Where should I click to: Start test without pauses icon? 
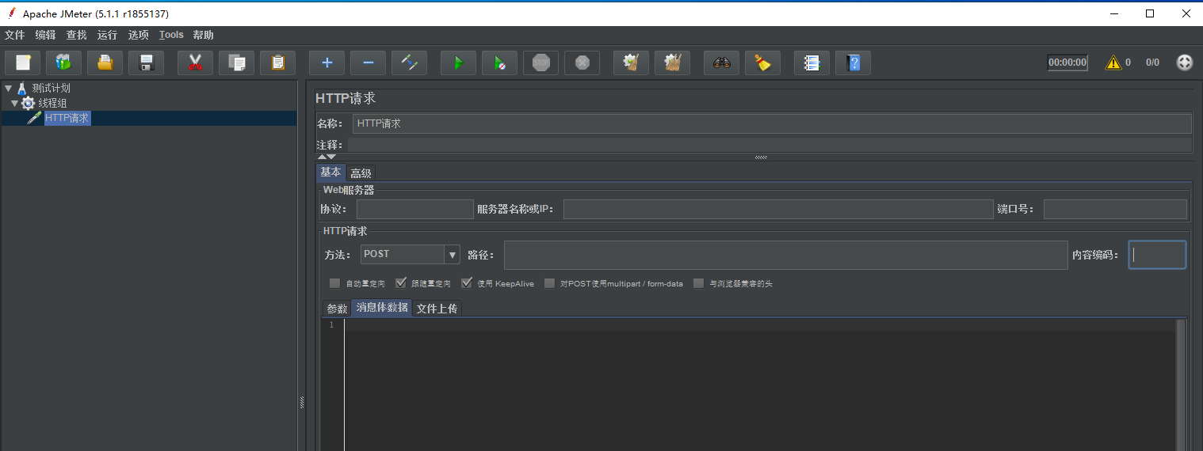tap(499, 63)
